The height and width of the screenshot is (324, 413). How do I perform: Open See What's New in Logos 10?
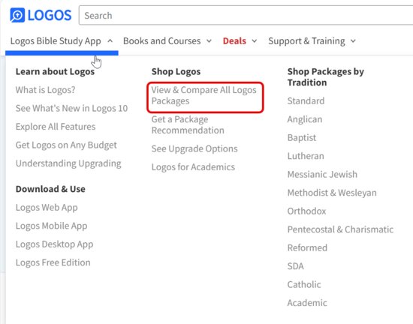pos(71,108)
